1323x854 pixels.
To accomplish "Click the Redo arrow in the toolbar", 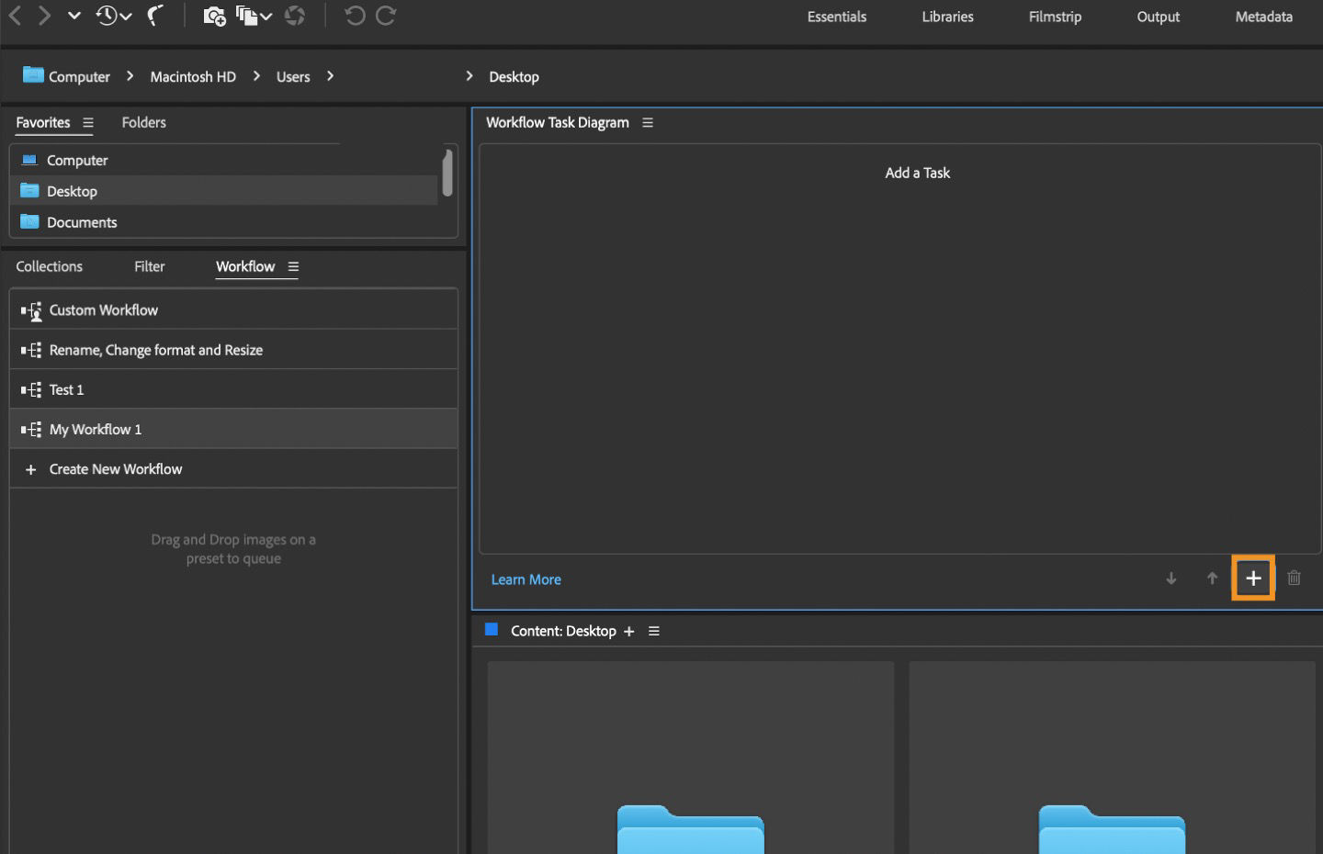I will click(x=386, y=16).
